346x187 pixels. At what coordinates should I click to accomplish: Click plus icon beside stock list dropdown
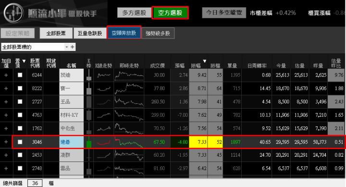point(73,47)
